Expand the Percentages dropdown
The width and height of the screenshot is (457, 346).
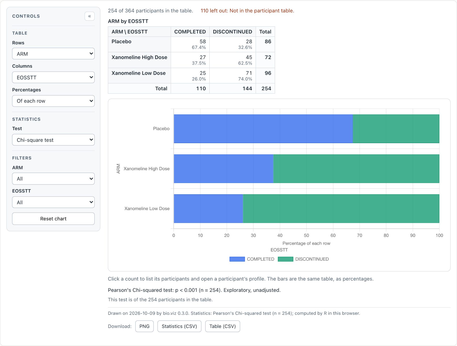tap(53, 101)
